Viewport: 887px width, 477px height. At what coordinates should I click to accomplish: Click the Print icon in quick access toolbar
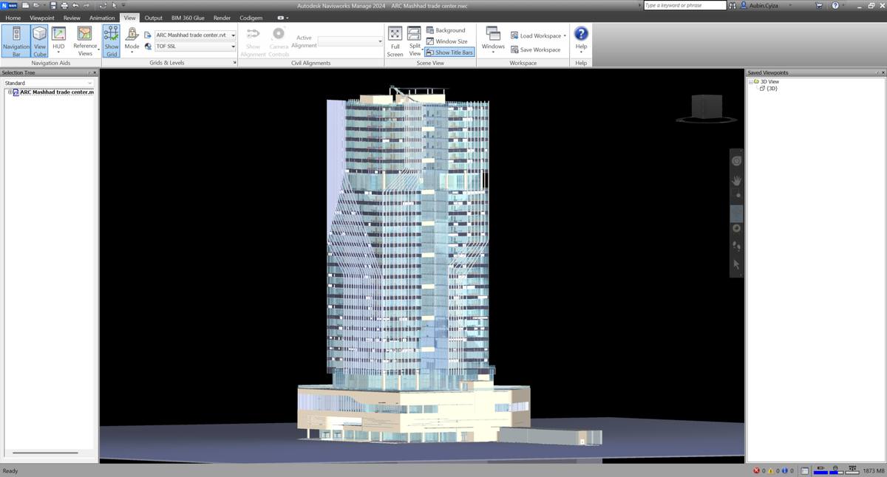[64, 5]
